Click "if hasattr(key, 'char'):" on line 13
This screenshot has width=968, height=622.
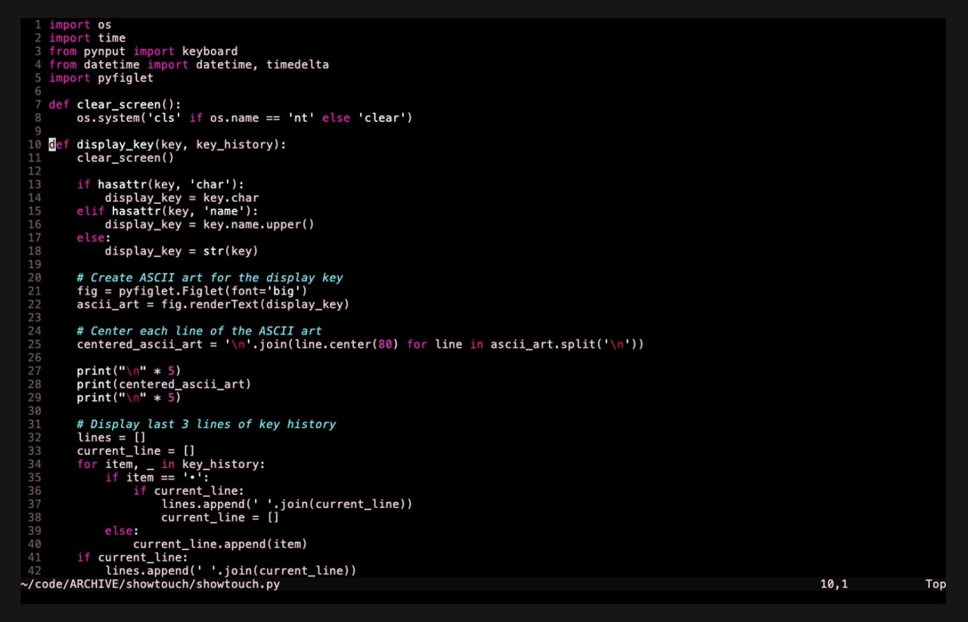pos(160,184)
